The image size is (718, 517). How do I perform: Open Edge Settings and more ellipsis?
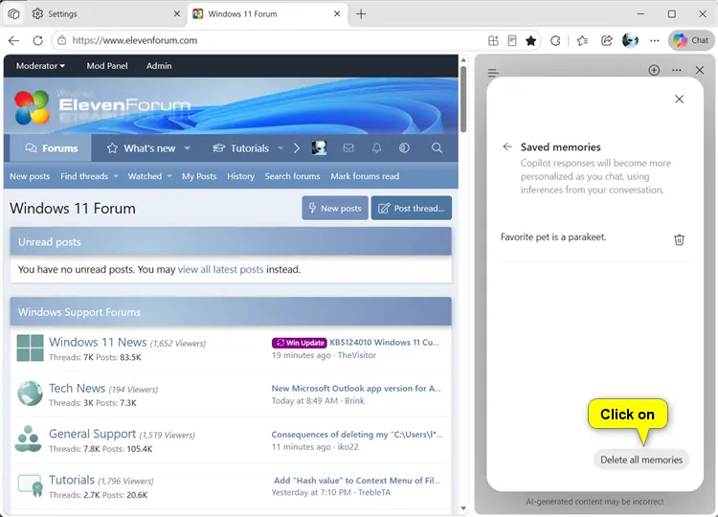pyautogui.click(x=655, y=41)
